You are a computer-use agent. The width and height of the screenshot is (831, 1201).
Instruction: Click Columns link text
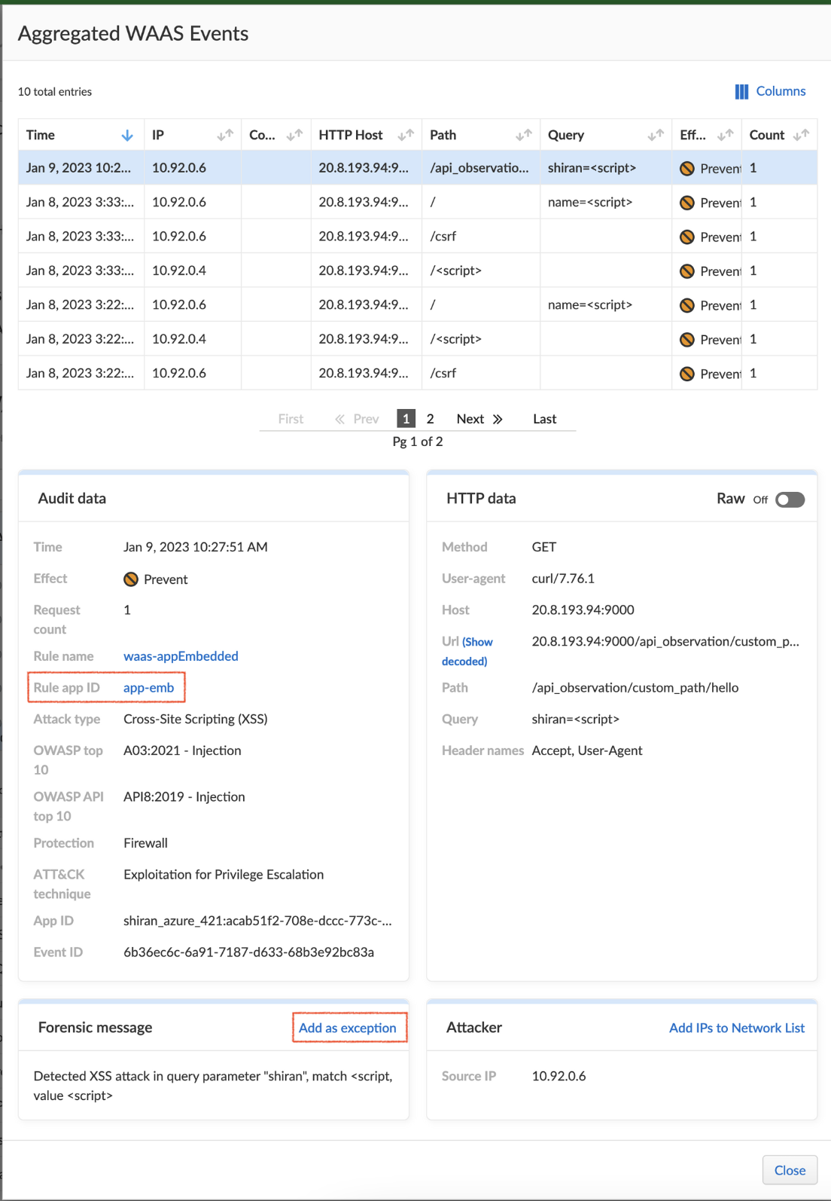(x=781, y=91)
